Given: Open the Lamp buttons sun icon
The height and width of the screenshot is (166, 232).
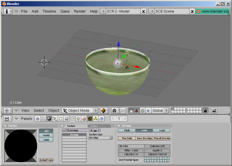Looking at the screenshot, I should [78, 119].
